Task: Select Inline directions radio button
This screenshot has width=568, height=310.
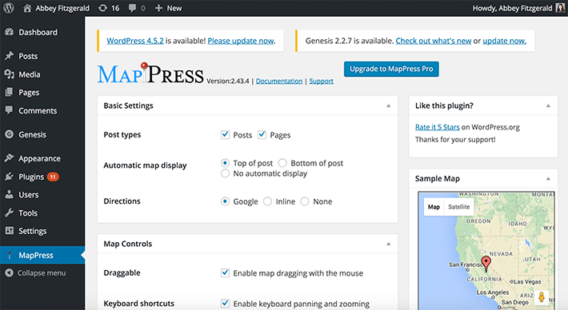Action: (x=267, y=201)
